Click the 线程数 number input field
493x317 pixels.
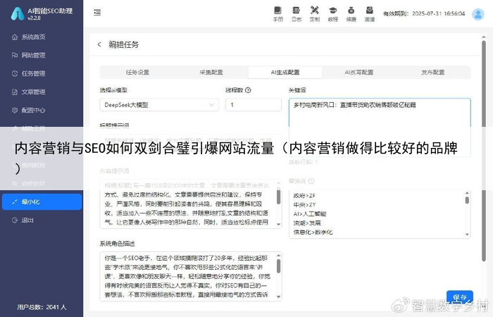point(253,104)
